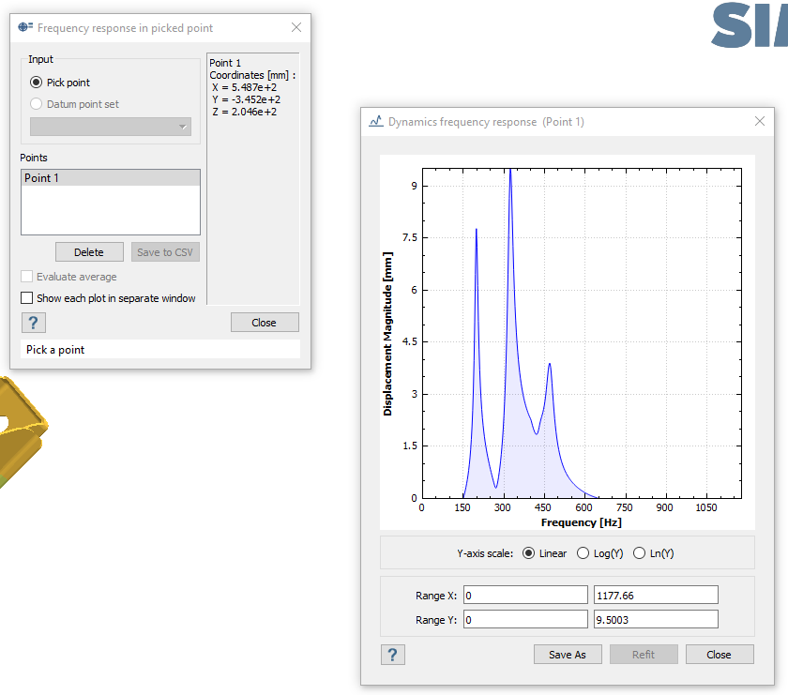Click Save As to export the plot
This screenshot has height=695, width=788.
pos(568,655)
